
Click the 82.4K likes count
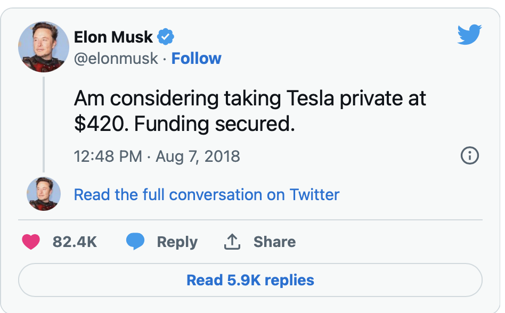(x=75, y=242)
